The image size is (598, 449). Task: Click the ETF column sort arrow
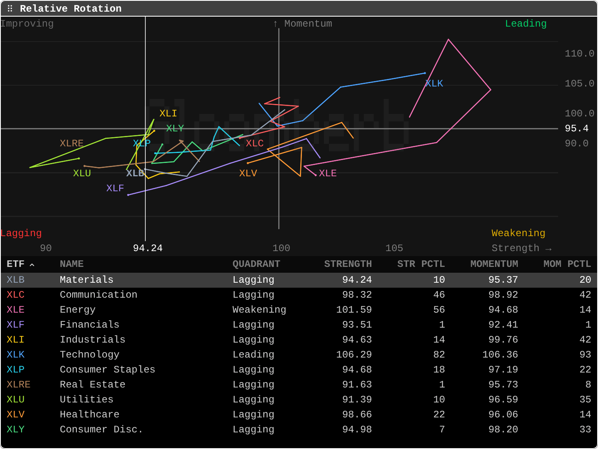(32, 264)
